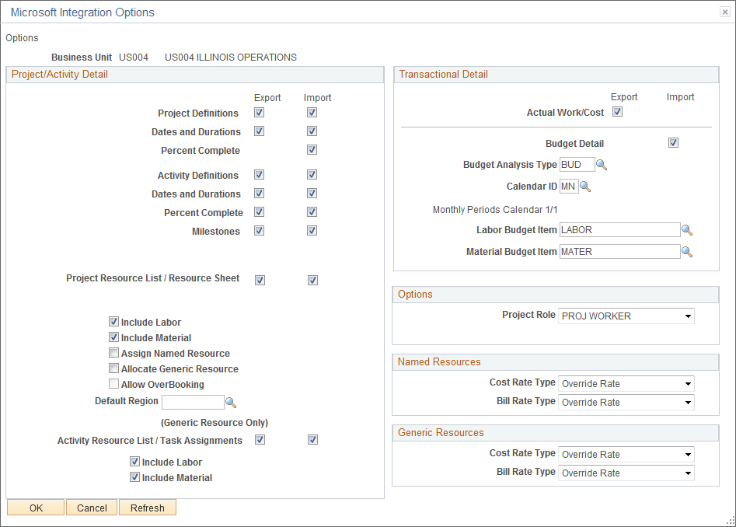
Task: Open the Material Budget Item lookup
Action: pyautogui.click(x=688, y=250)
